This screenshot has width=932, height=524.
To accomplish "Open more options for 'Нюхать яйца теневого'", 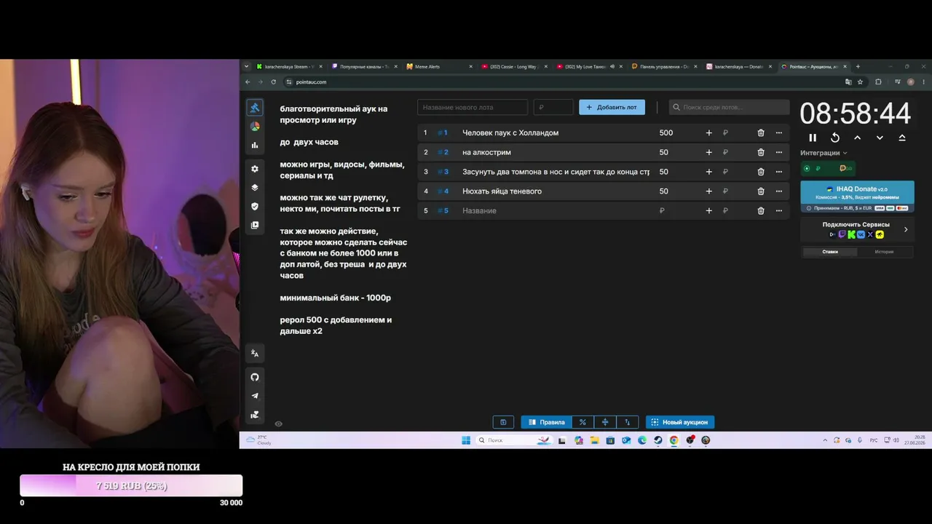I will coord(779,191).
